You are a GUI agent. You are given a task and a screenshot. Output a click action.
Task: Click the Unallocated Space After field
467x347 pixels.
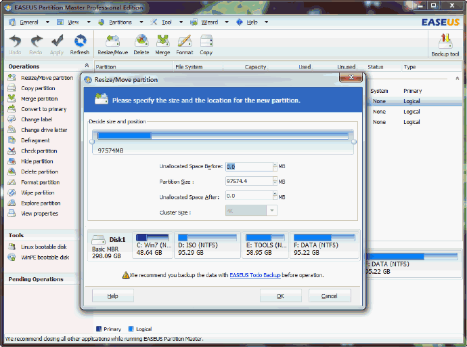coord(249,196)
